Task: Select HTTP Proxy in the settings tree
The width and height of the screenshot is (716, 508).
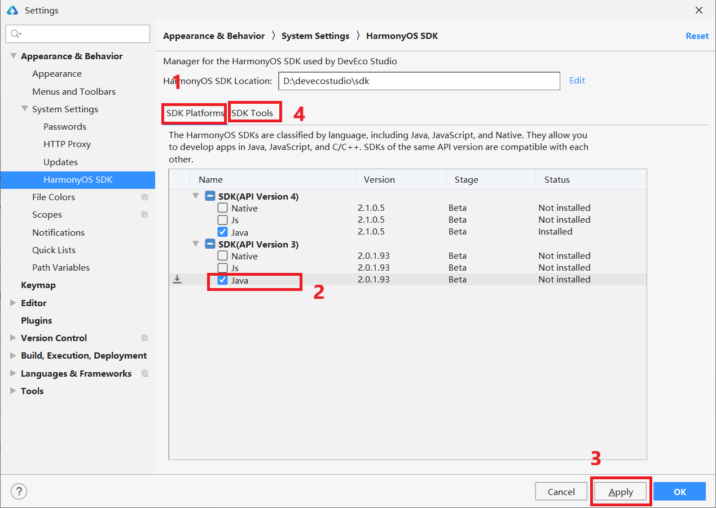Action: [x=67, y=144]
